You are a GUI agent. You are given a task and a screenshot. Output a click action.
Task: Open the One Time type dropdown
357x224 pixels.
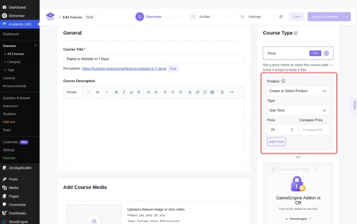[298, 111]
